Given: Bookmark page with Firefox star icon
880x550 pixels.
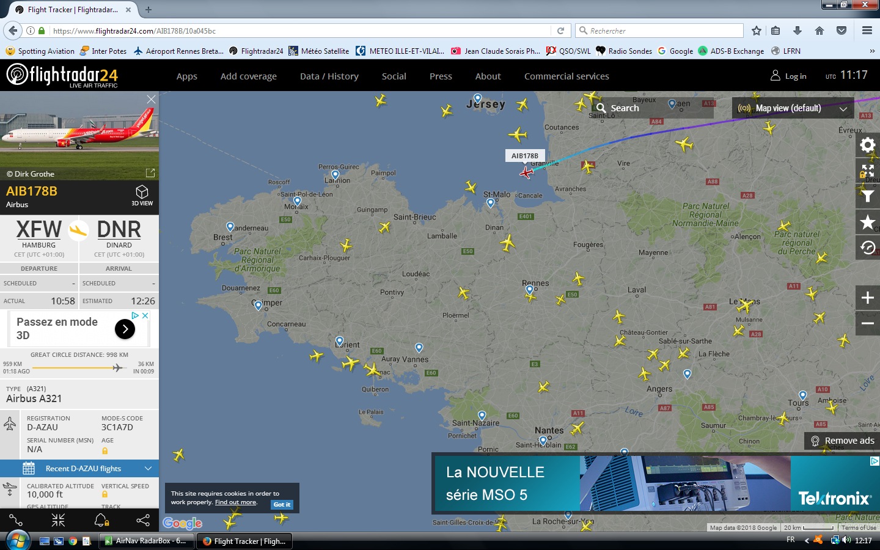Looking at the screenshot, I should click(x=757, y=31).
